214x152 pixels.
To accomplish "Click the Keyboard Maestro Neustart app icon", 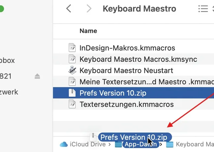I will pyautogui.click(x=72, y=70).
